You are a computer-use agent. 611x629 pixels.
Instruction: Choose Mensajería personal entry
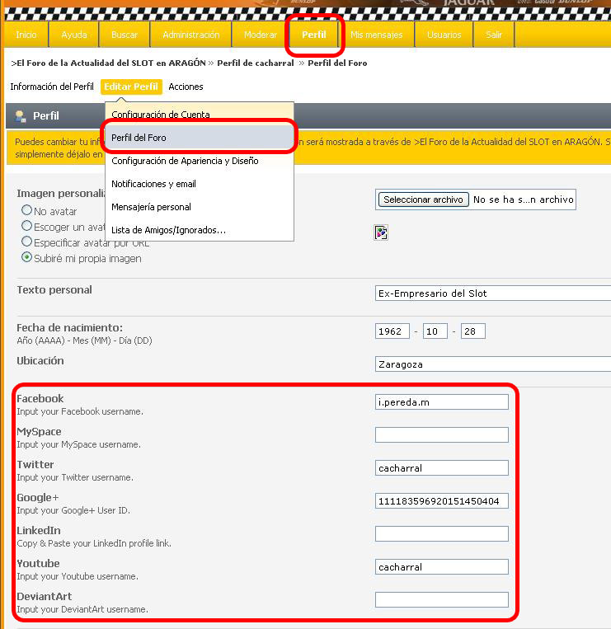(200, 207)
